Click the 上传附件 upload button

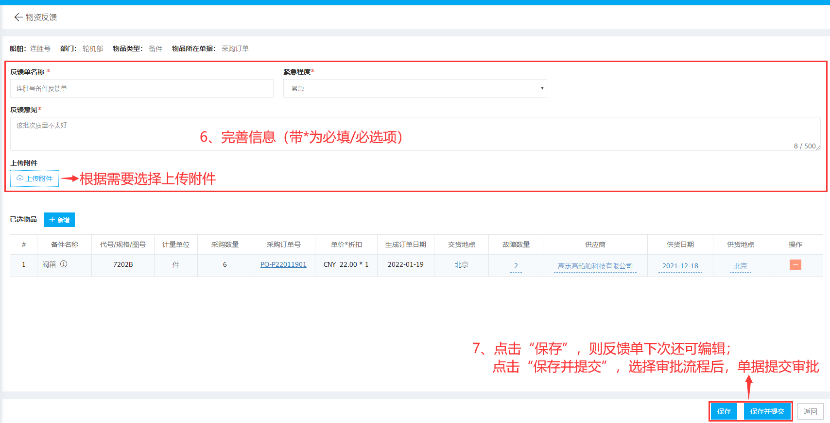tap(35, 179)
